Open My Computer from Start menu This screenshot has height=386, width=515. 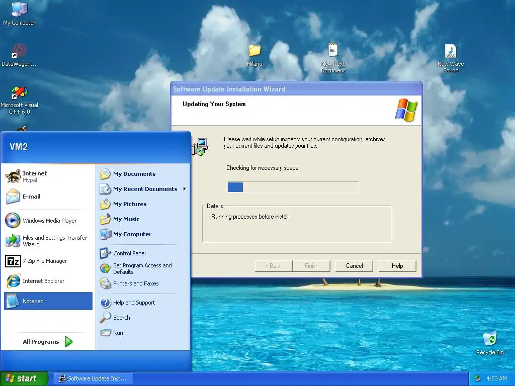pyautogui.click(x=143, y=234)
